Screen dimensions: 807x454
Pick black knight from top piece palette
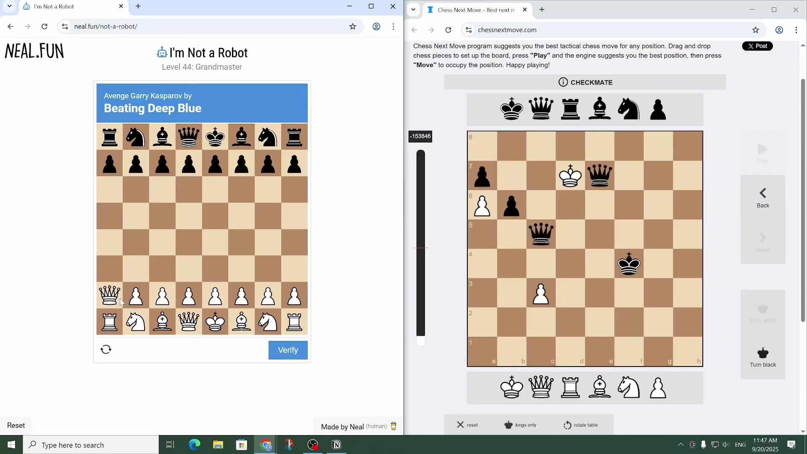pos(629,109)
